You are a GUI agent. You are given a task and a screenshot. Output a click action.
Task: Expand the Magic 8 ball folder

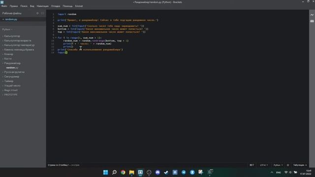11,90
